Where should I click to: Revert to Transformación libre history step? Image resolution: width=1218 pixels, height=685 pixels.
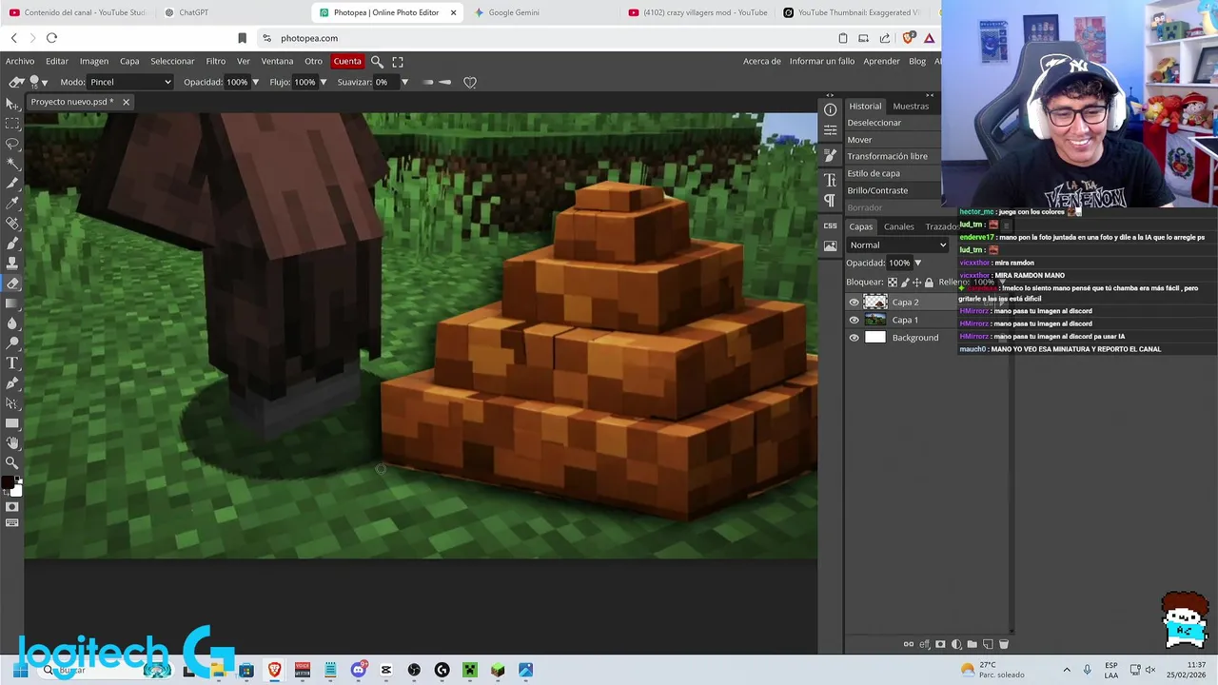point(888,156)
